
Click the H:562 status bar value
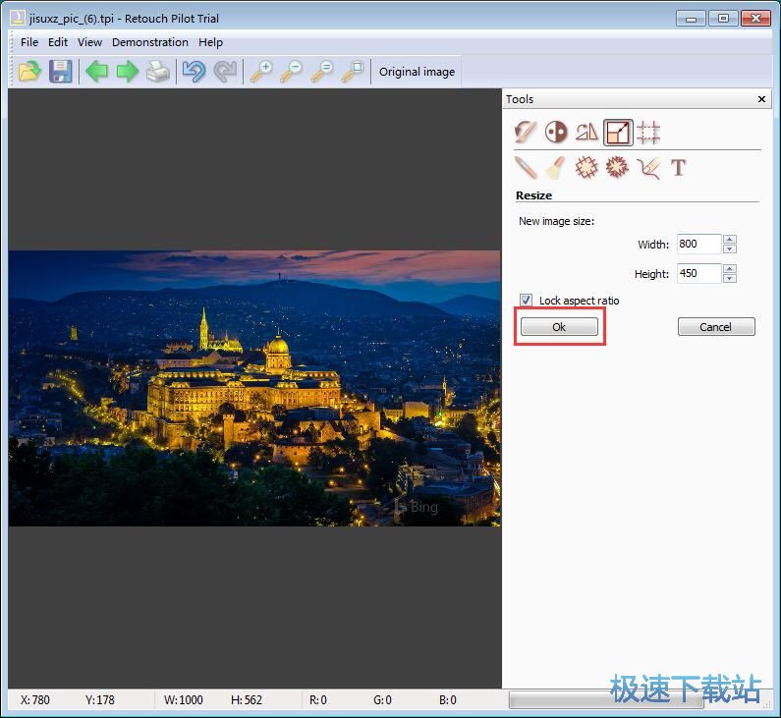(x=246, y=700)
